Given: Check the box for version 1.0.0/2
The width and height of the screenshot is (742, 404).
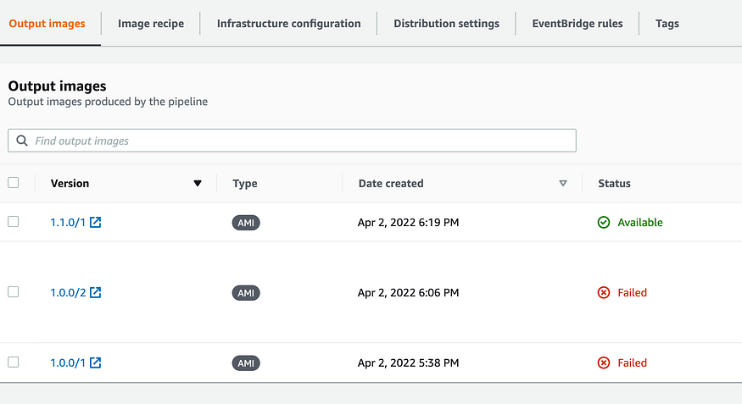Looking at the screenshot, I should pyautogui.click(x=13, y=292).
